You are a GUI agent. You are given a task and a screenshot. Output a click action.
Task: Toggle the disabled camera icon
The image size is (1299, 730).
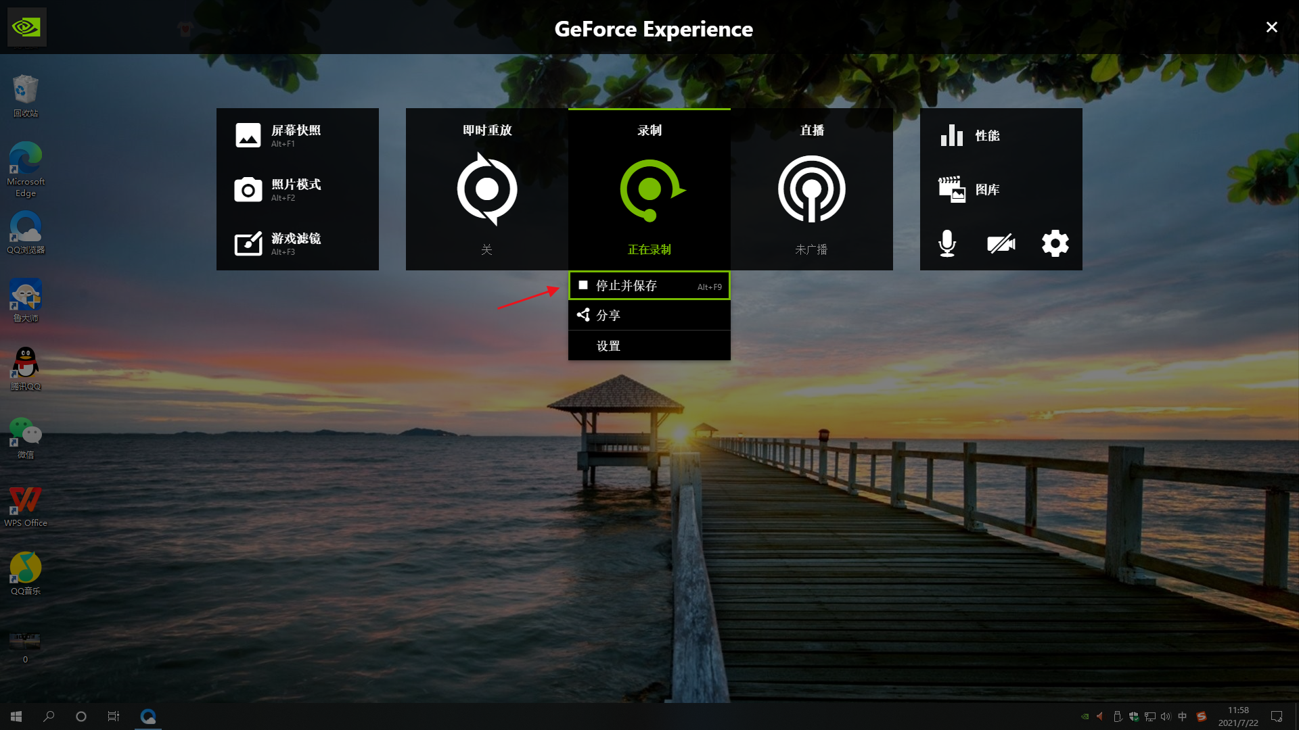point(1001,243)
